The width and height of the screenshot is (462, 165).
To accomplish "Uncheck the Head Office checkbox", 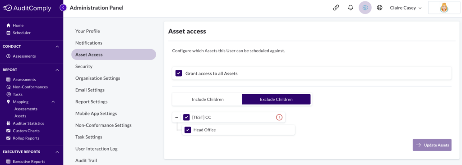I will coord(188,130).
